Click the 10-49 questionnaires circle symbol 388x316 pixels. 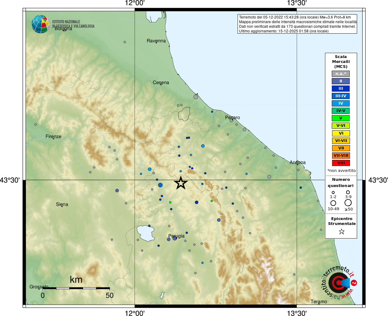coord(333,203)
